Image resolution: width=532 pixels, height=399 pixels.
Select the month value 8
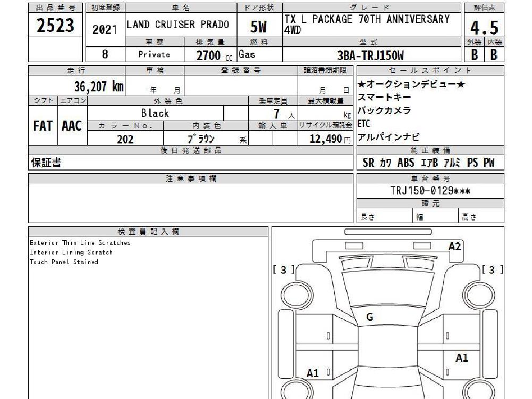pos(105,54)
